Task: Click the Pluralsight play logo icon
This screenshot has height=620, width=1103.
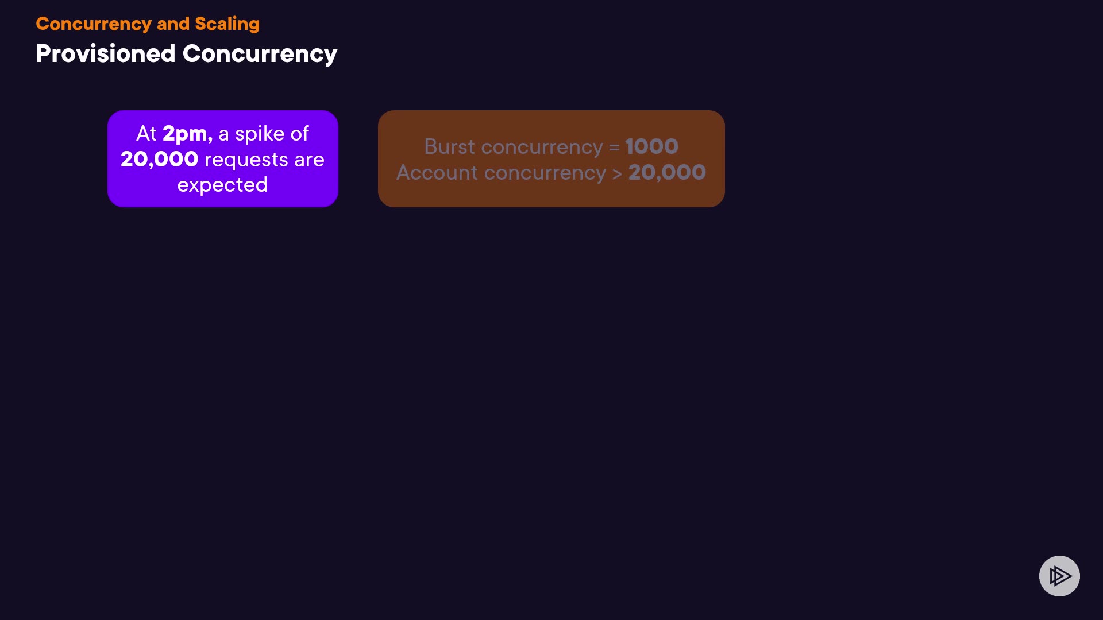Action: point(1059,576)
